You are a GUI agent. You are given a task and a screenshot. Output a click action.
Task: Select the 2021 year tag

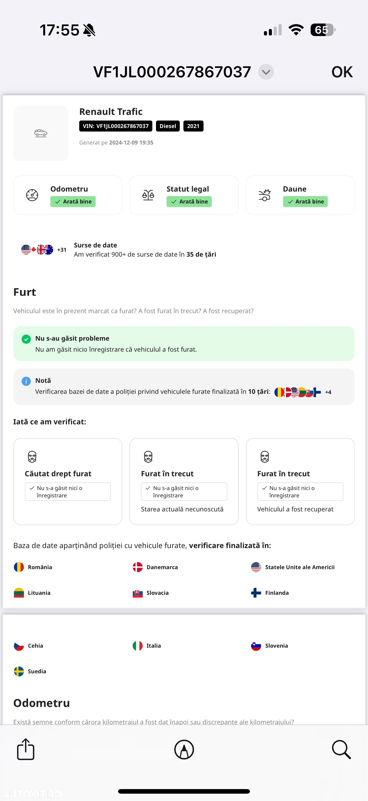(x=193, y=126)
